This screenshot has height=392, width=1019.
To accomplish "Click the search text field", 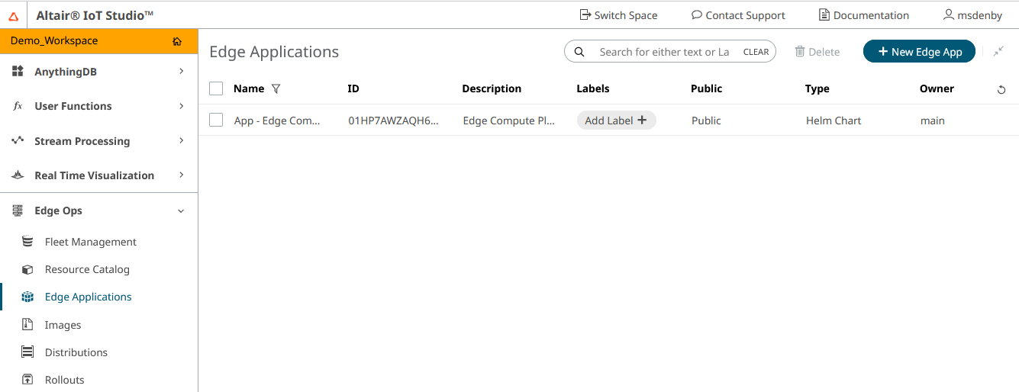I will (x=663, y=52).
